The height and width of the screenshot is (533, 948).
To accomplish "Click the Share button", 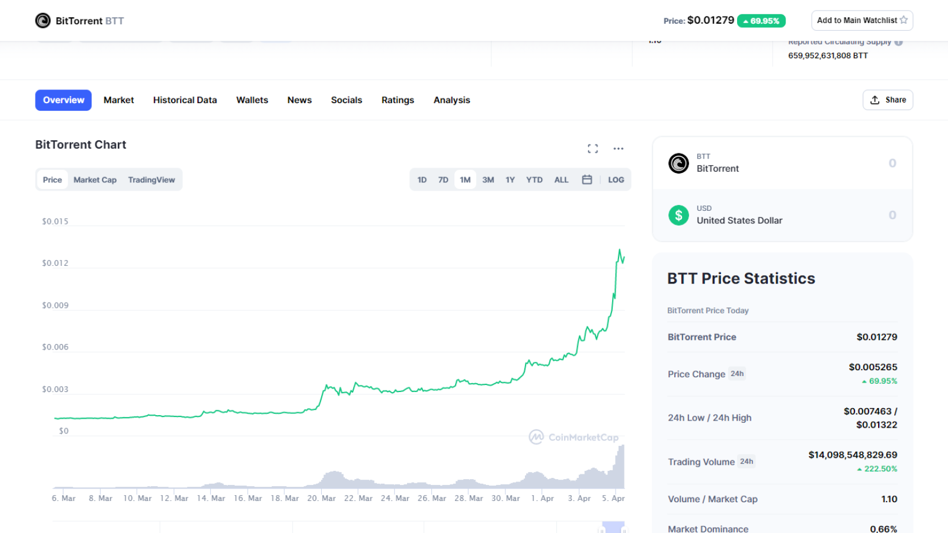I will [888, 100].
